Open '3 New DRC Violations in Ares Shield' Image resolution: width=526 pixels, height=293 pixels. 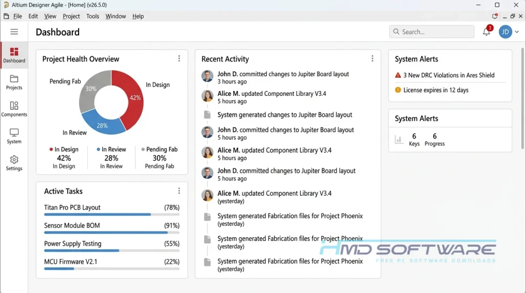[x=449, y=75]
